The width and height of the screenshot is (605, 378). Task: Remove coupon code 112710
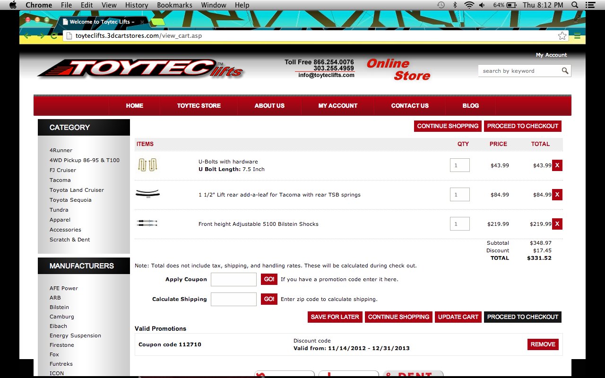pos(543,344)
